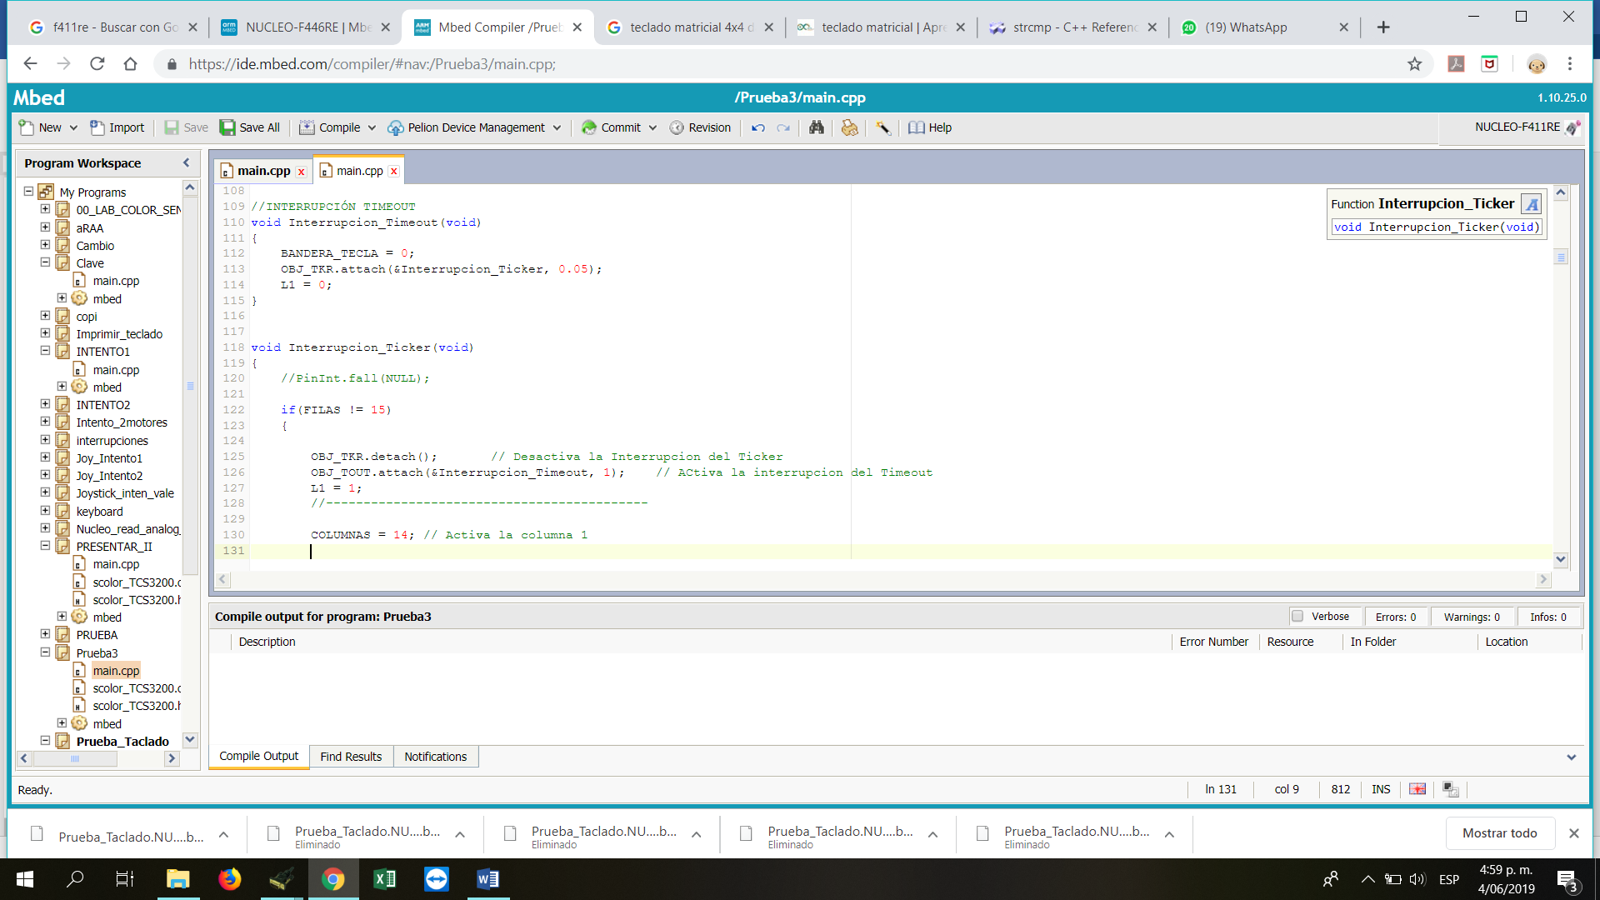Screen dimensions: 1600x900
Task: Click the Save All toolbar button
Action: tap(250, 127)
